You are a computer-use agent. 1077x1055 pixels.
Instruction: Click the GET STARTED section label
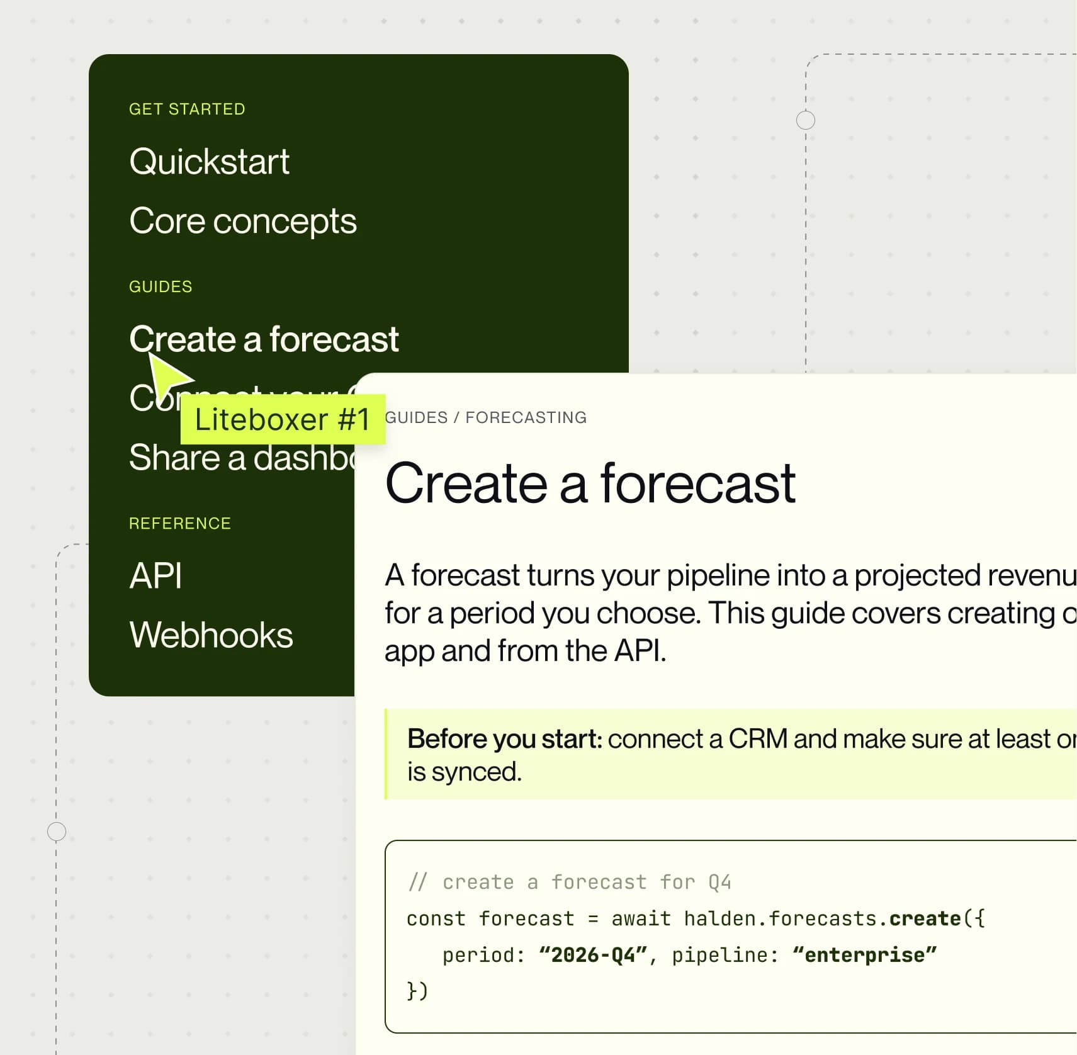pos(187,109)
